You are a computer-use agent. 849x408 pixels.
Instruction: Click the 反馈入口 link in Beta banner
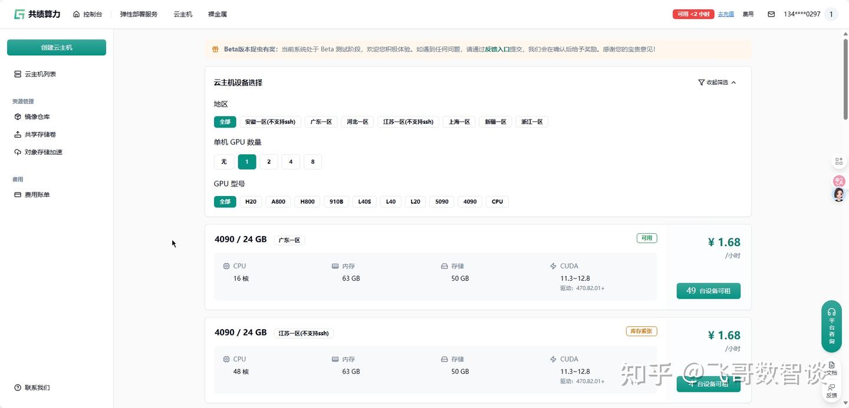tap(497, 49)
